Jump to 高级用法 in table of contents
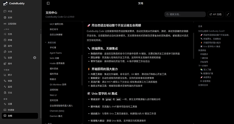This screenshot has width=234, height=124. pyautogui.click(x=206, y=77)
